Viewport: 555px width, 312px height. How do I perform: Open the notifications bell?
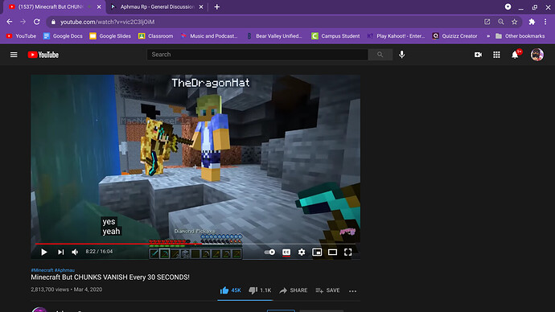(515, 55)
